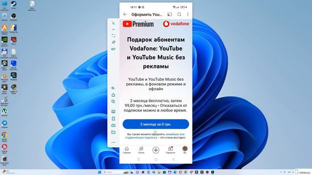Click the key mapping icon in mirror sidebar
Image resolution: width=312 pixels, height=175 pixels.
pos(114,49)
